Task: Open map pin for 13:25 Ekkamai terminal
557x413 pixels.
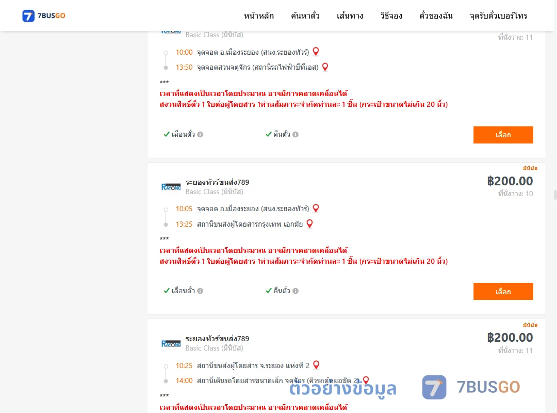Action: click(x=310, y=224)
